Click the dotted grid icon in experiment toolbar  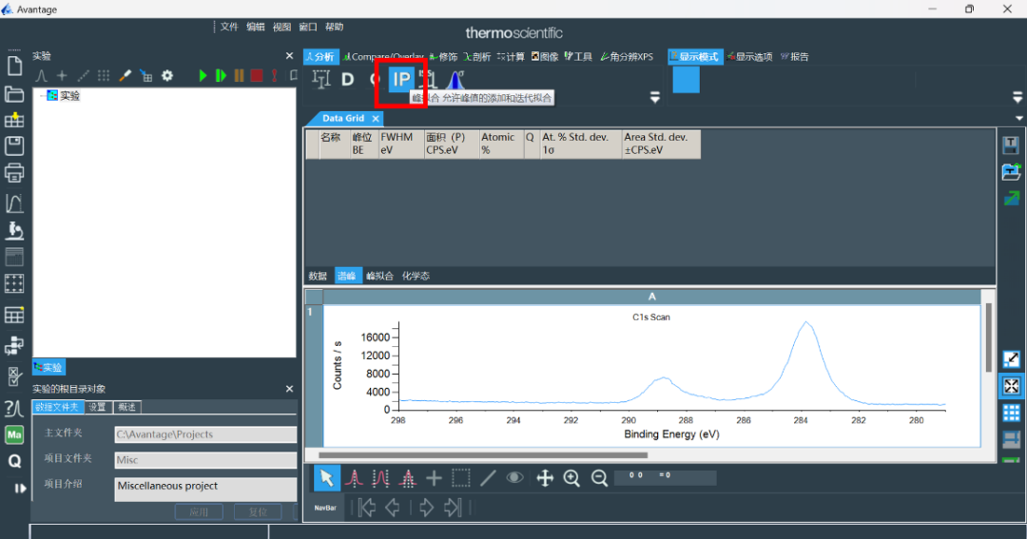click(x=104, y=75)
